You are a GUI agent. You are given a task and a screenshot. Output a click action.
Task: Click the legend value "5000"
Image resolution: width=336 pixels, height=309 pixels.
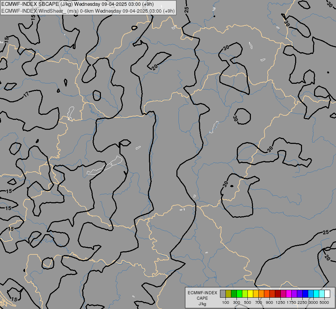(324, 302)
